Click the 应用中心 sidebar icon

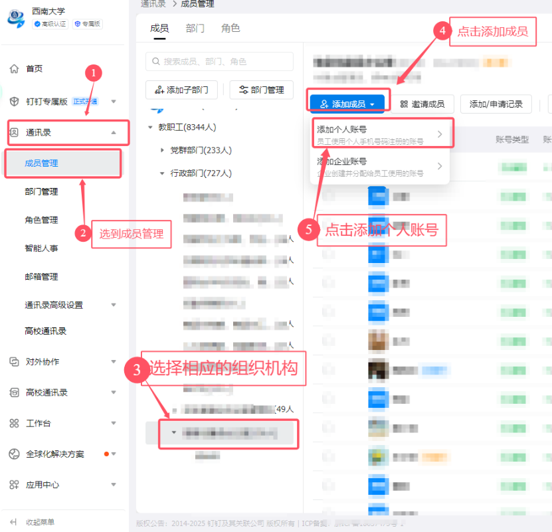click(x=14, y=485)
